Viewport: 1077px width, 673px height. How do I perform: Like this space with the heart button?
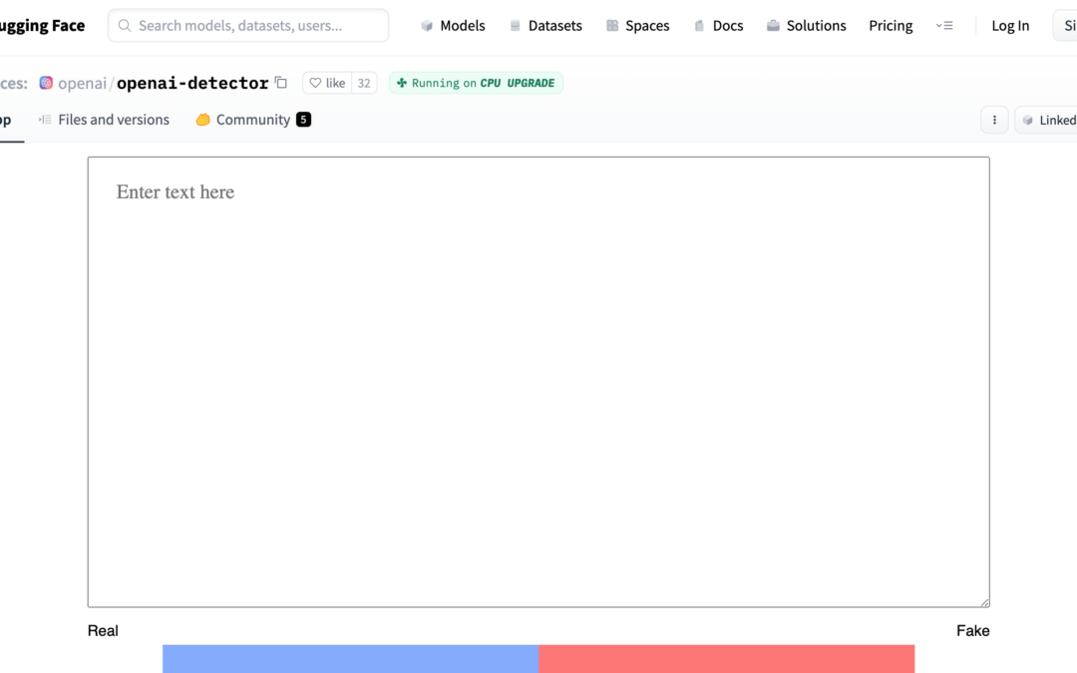pyautogui.click(x=327, y=83)
